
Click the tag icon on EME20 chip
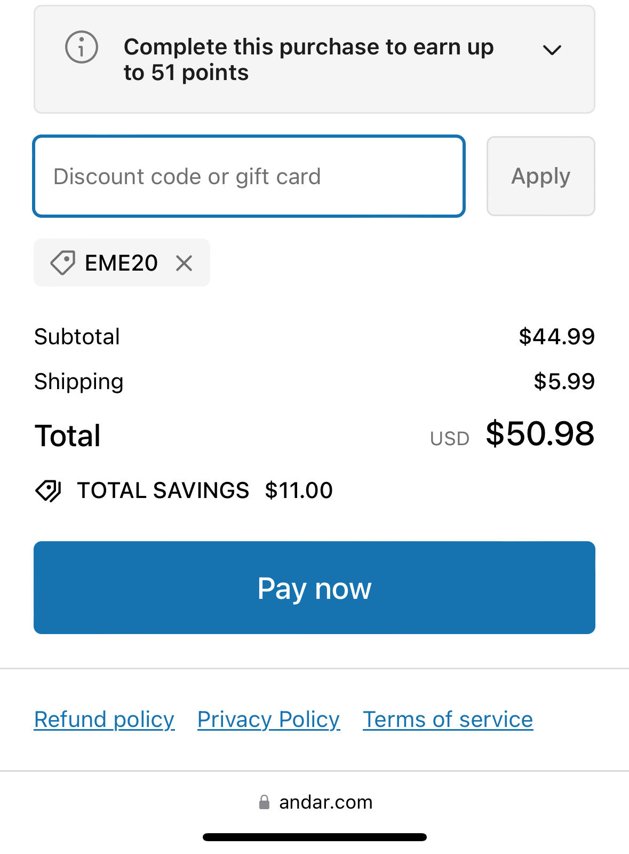tap(62, 263)
